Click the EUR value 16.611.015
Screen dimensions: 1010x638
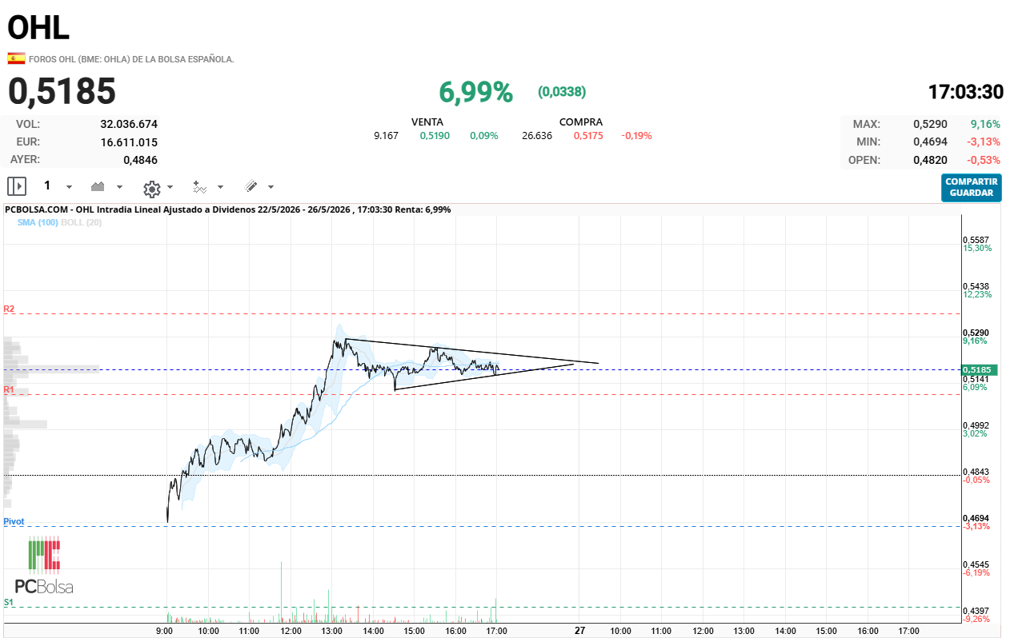pos(129,142)
